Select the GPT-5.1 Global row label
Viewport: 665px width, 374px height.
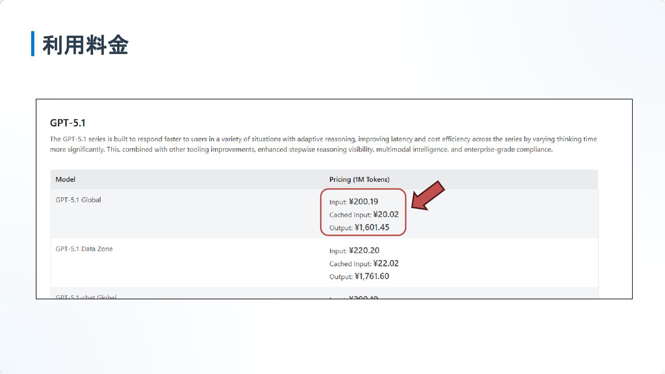coord(78,200)
